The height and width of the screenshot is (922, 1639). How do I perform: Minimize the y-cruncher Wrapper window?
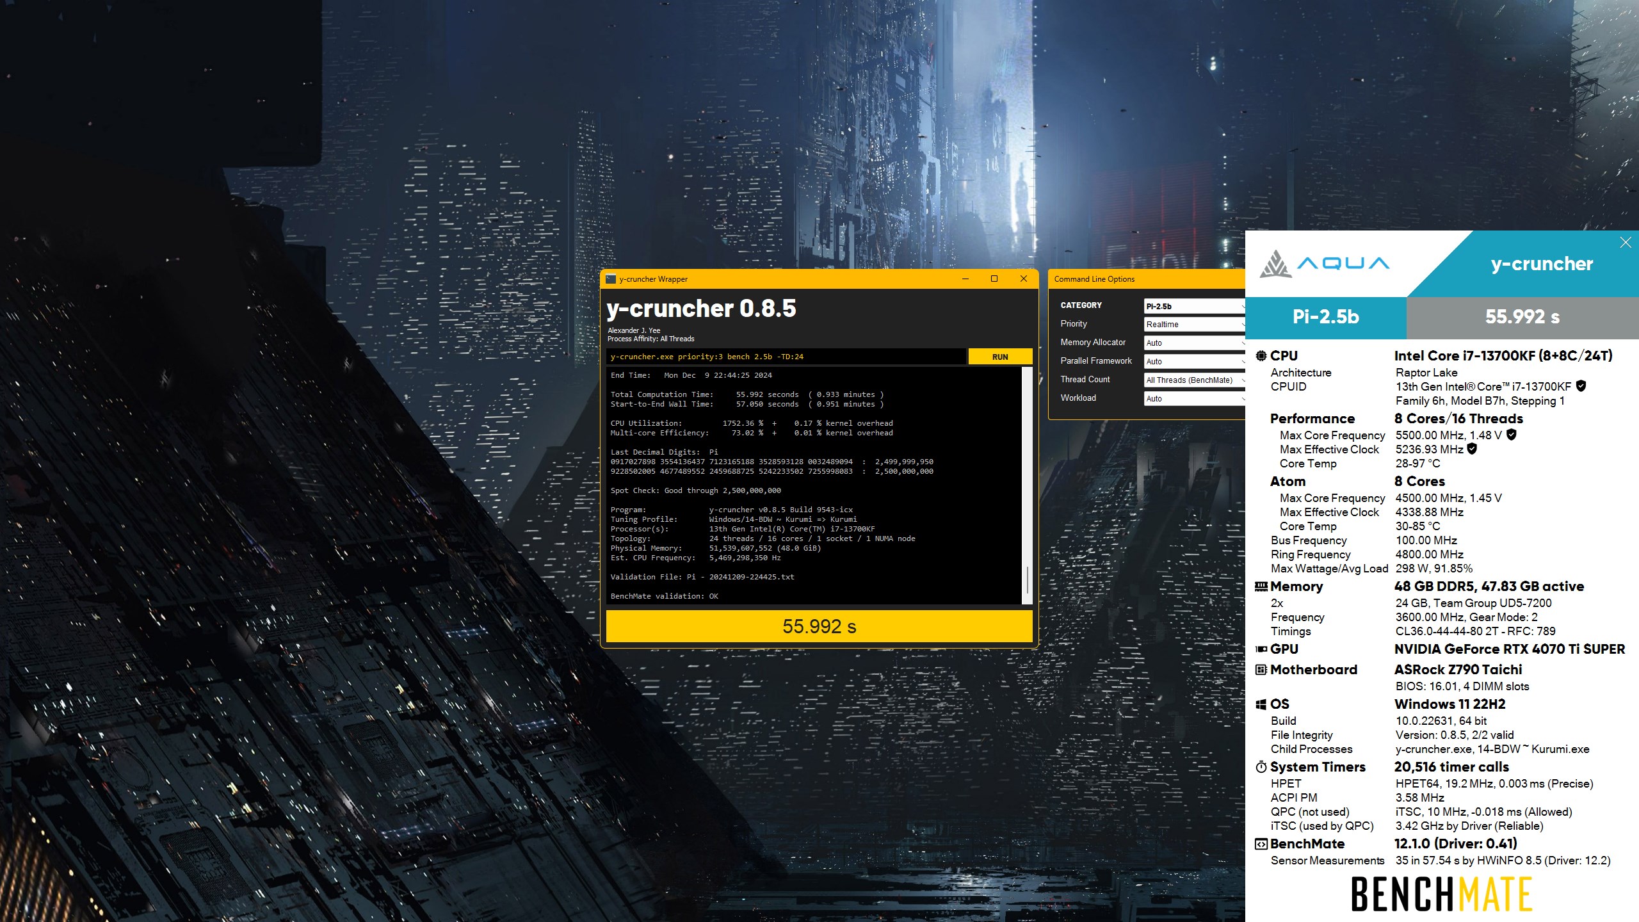pos(965,279)
